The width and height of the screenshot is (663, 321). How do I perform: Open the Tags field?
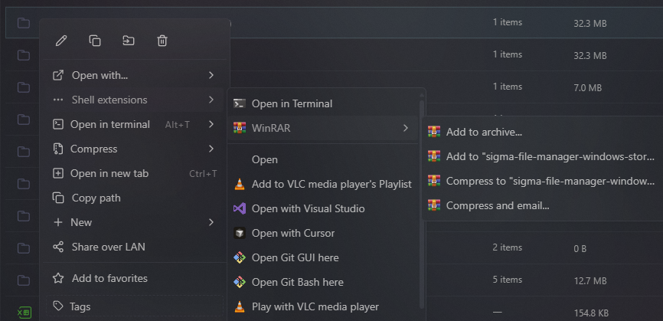tap(135, 306)
